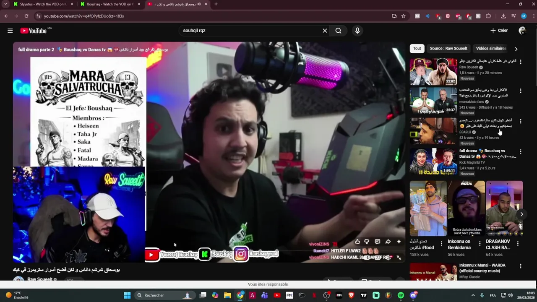Open a new browser tab
Image resolution: width=537 pixels, height=302 pixels.
tap(216, 4)
